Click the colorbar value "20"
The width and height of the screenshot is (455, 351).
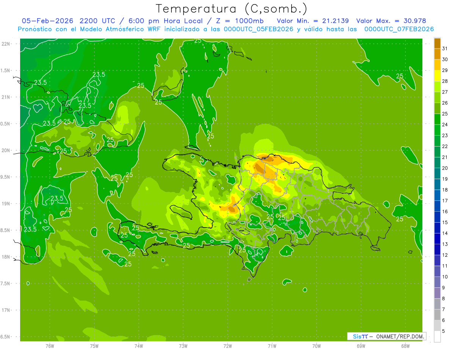coord(445,168)
